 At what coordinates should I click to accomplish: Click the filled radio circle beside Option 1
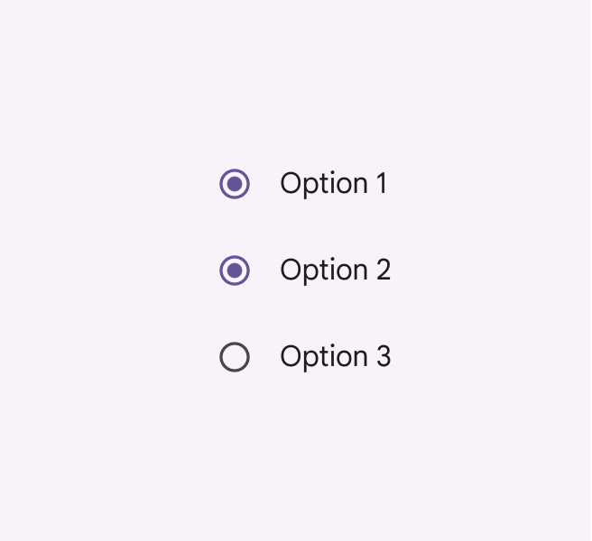point(235,184)
